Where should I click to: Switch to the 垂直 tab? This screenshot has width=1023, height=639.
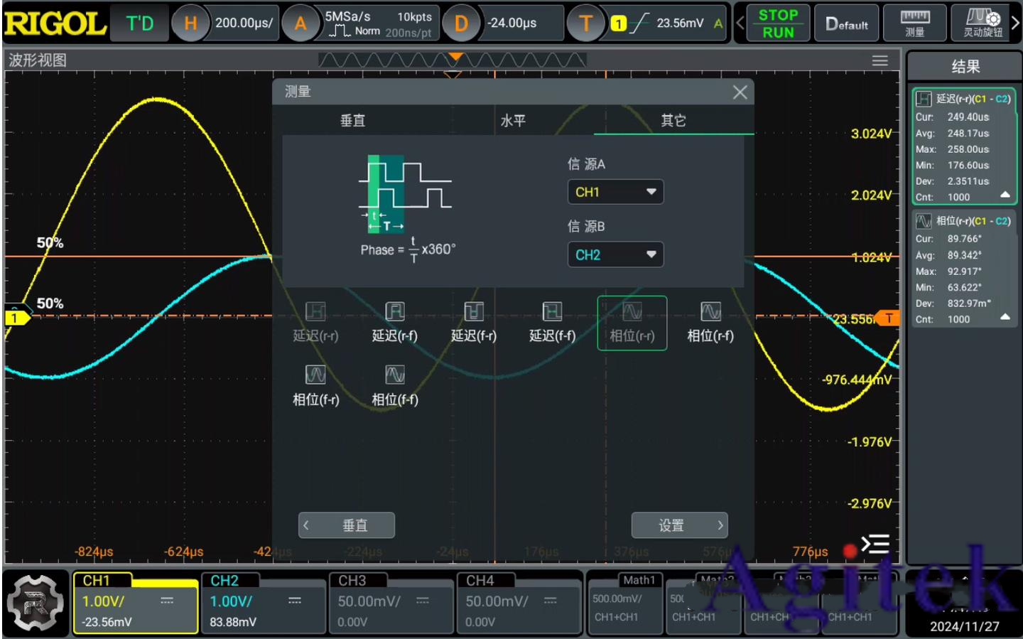352,121
